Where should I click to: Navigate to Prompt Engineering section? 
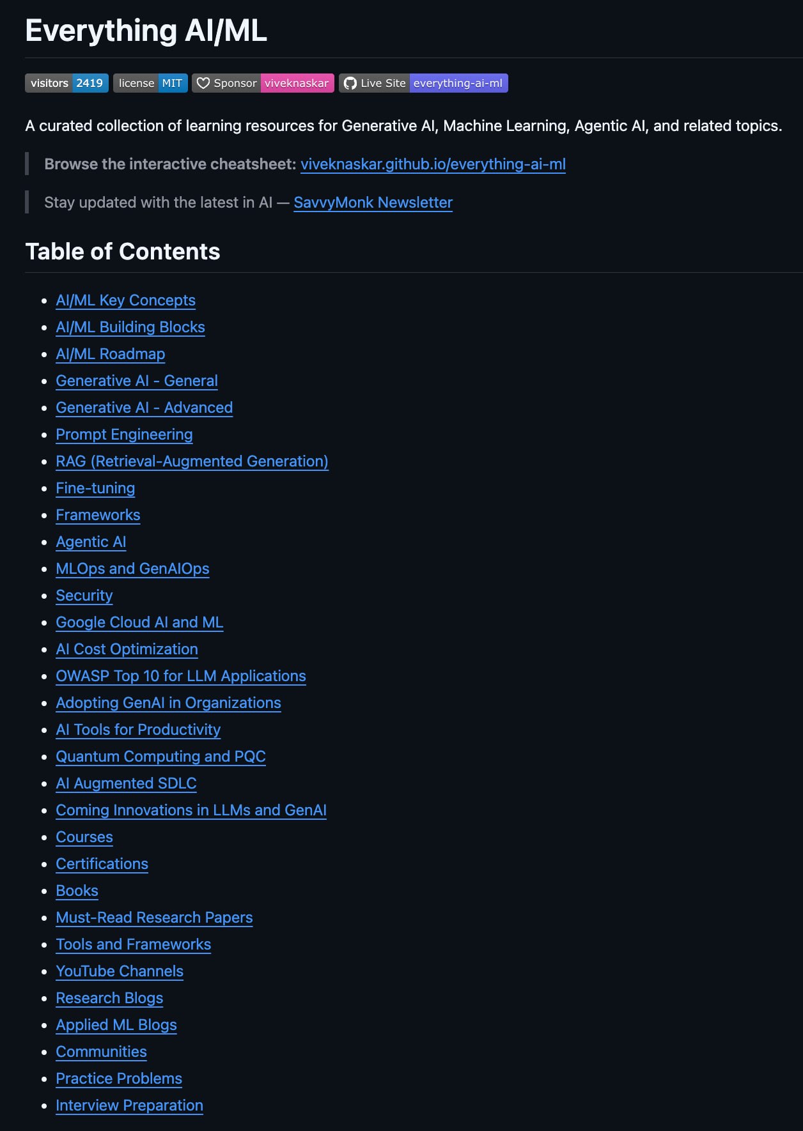click(x=124, y=435)
